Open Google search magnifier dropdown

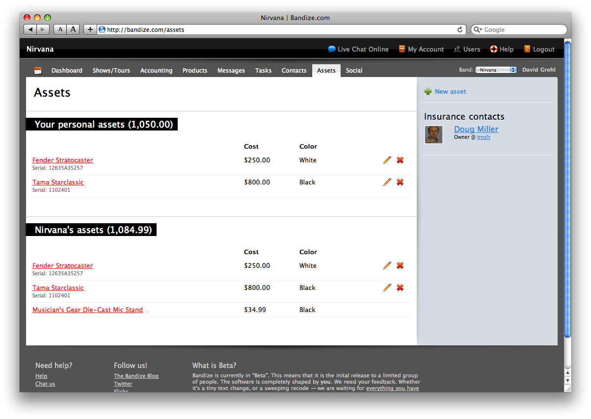pos(478,29)
